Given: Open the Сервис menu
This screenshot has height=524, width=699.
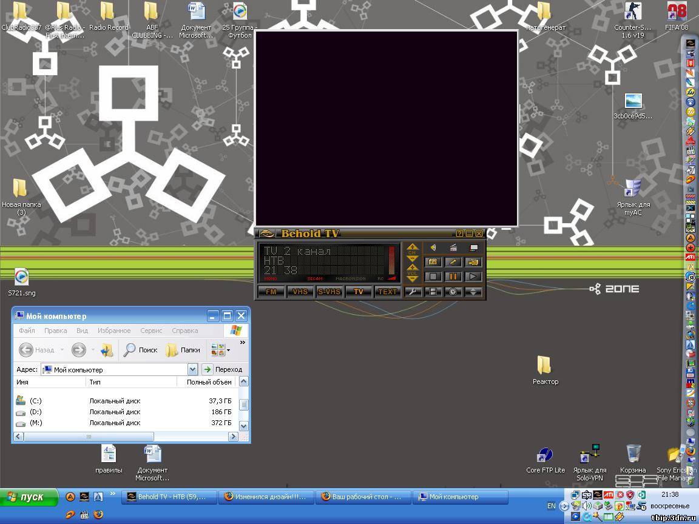Looking at the screenshot, I should 151,331.
